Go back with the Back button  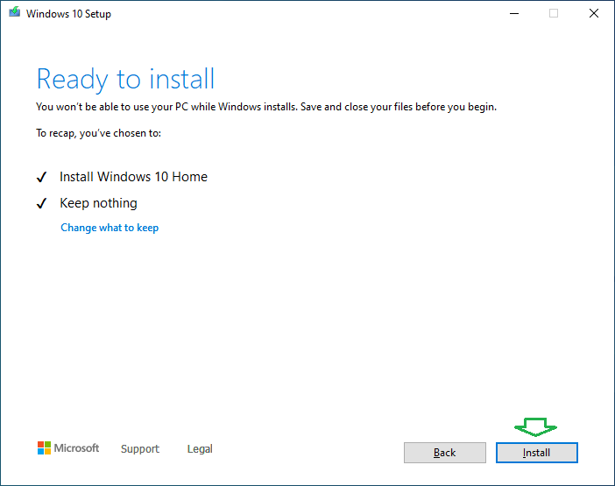tap(445, 453)
